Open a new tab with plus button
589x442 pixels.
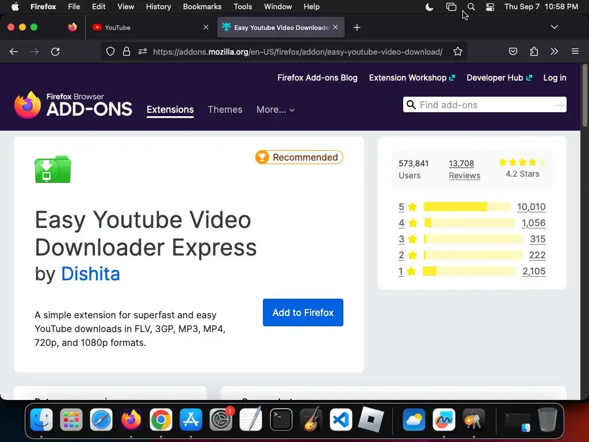click(x=357, y=28)
